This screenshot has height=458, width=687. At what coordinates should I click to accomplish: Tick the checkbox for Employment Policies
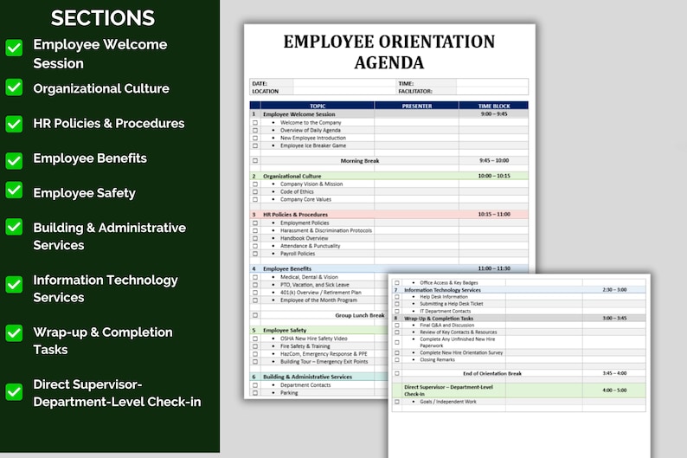click(x=255, y=223)
